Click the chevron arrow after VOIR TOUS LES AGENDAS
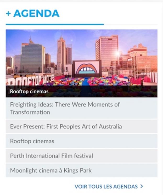The image size is (163, 195). coord(142,186)
